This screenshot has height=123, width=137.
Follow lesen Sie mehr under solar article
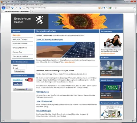pos(70,62)
